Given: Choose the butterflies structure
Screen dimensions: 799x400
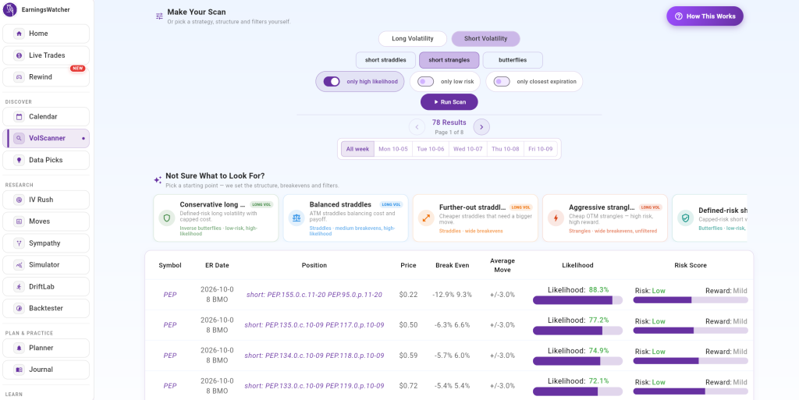Looking at the screenshot, I should tap(513, 60).
